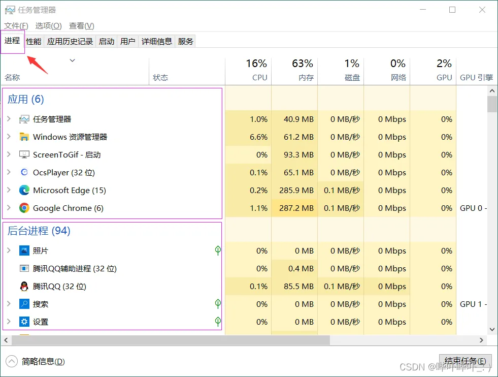Click the horizontal scrollbar right arrow

tap(481, 340)
